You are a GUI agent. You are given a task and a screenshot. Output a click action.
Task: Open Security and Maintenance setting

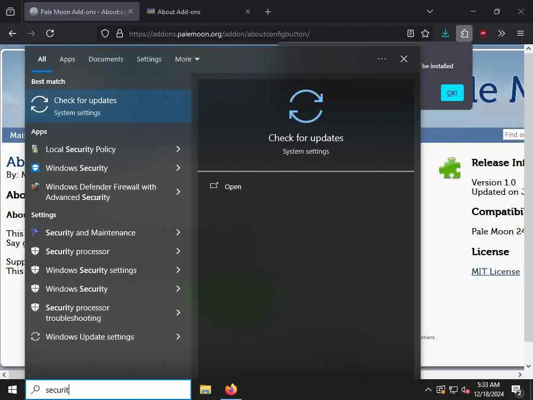(91, 233)
